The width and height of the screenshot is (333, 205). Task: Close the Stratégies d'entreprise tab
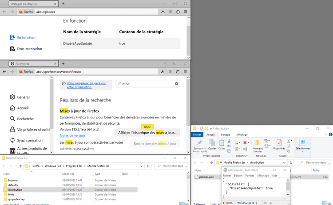pos(55,4)
